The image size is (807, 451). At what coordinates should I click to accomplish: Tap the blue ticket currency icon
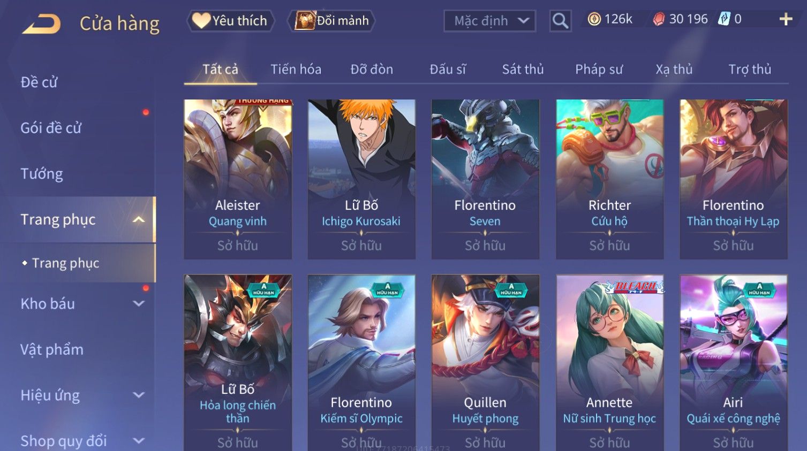(724, 19)
